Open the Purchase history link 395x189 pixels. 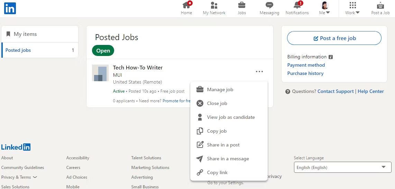(305, 74)
